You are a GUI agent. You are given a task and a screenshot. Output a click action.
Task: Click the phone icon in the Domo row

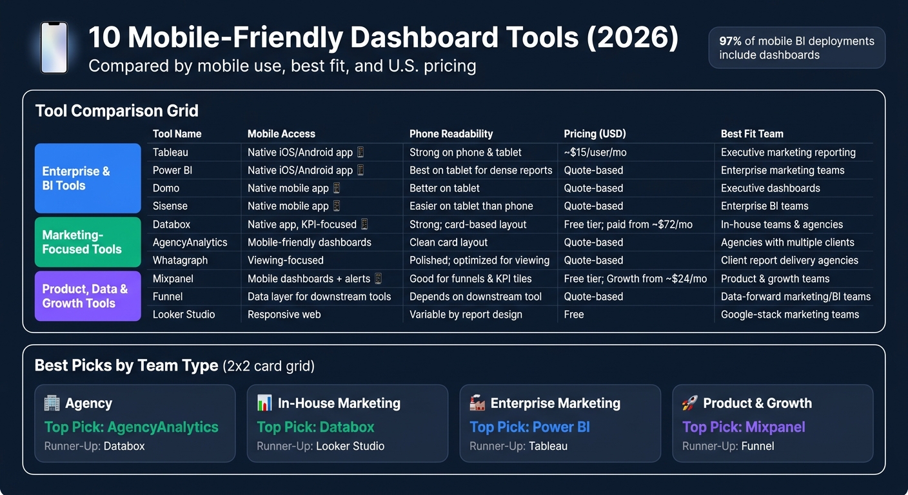[x=336, y=189]
